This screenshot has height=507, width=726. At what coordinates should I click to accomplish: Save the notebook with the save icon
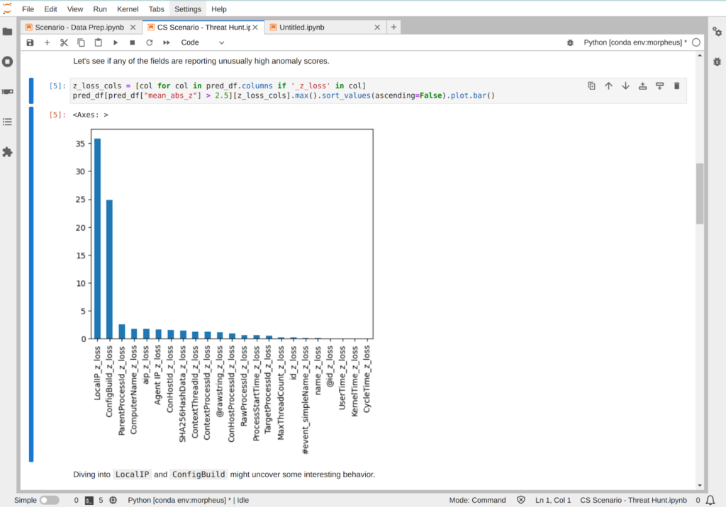coord(30,42)
